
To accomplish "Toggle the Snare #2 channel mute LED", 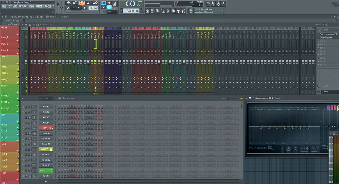I will [x=23, y=139].
